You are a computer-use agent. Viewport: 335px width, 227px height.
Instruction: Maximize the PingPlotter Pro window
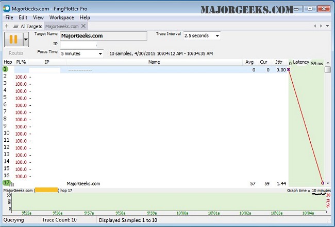[310, 9]
